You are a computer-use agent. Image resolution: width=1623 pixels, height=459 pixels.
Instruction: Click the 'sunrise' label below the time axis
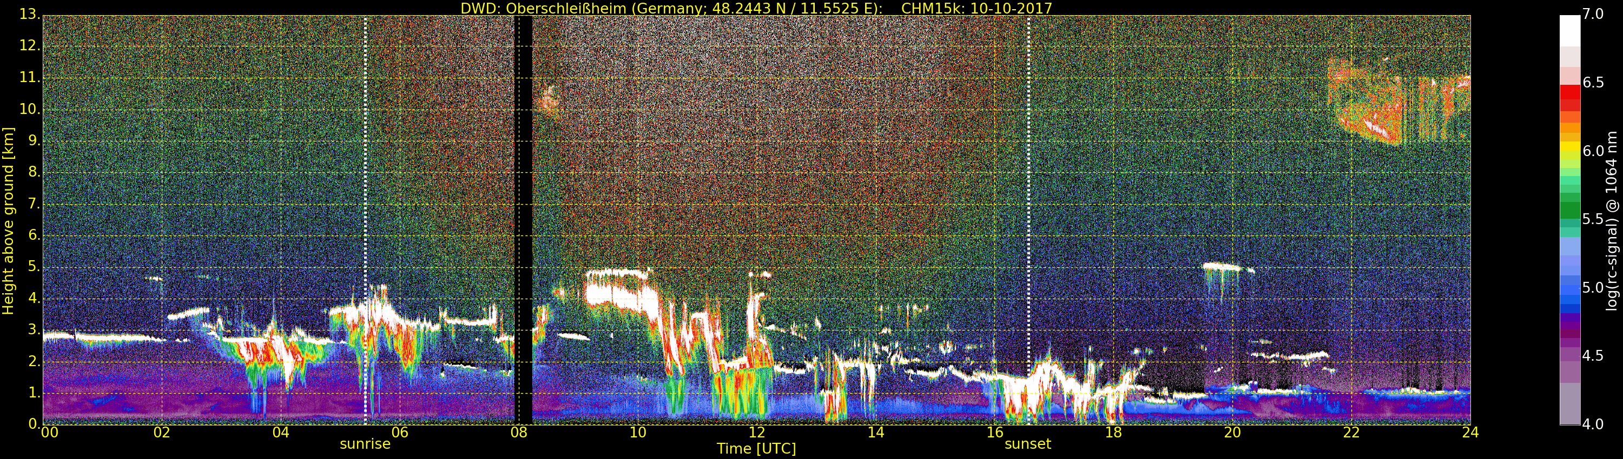(365, 444)
